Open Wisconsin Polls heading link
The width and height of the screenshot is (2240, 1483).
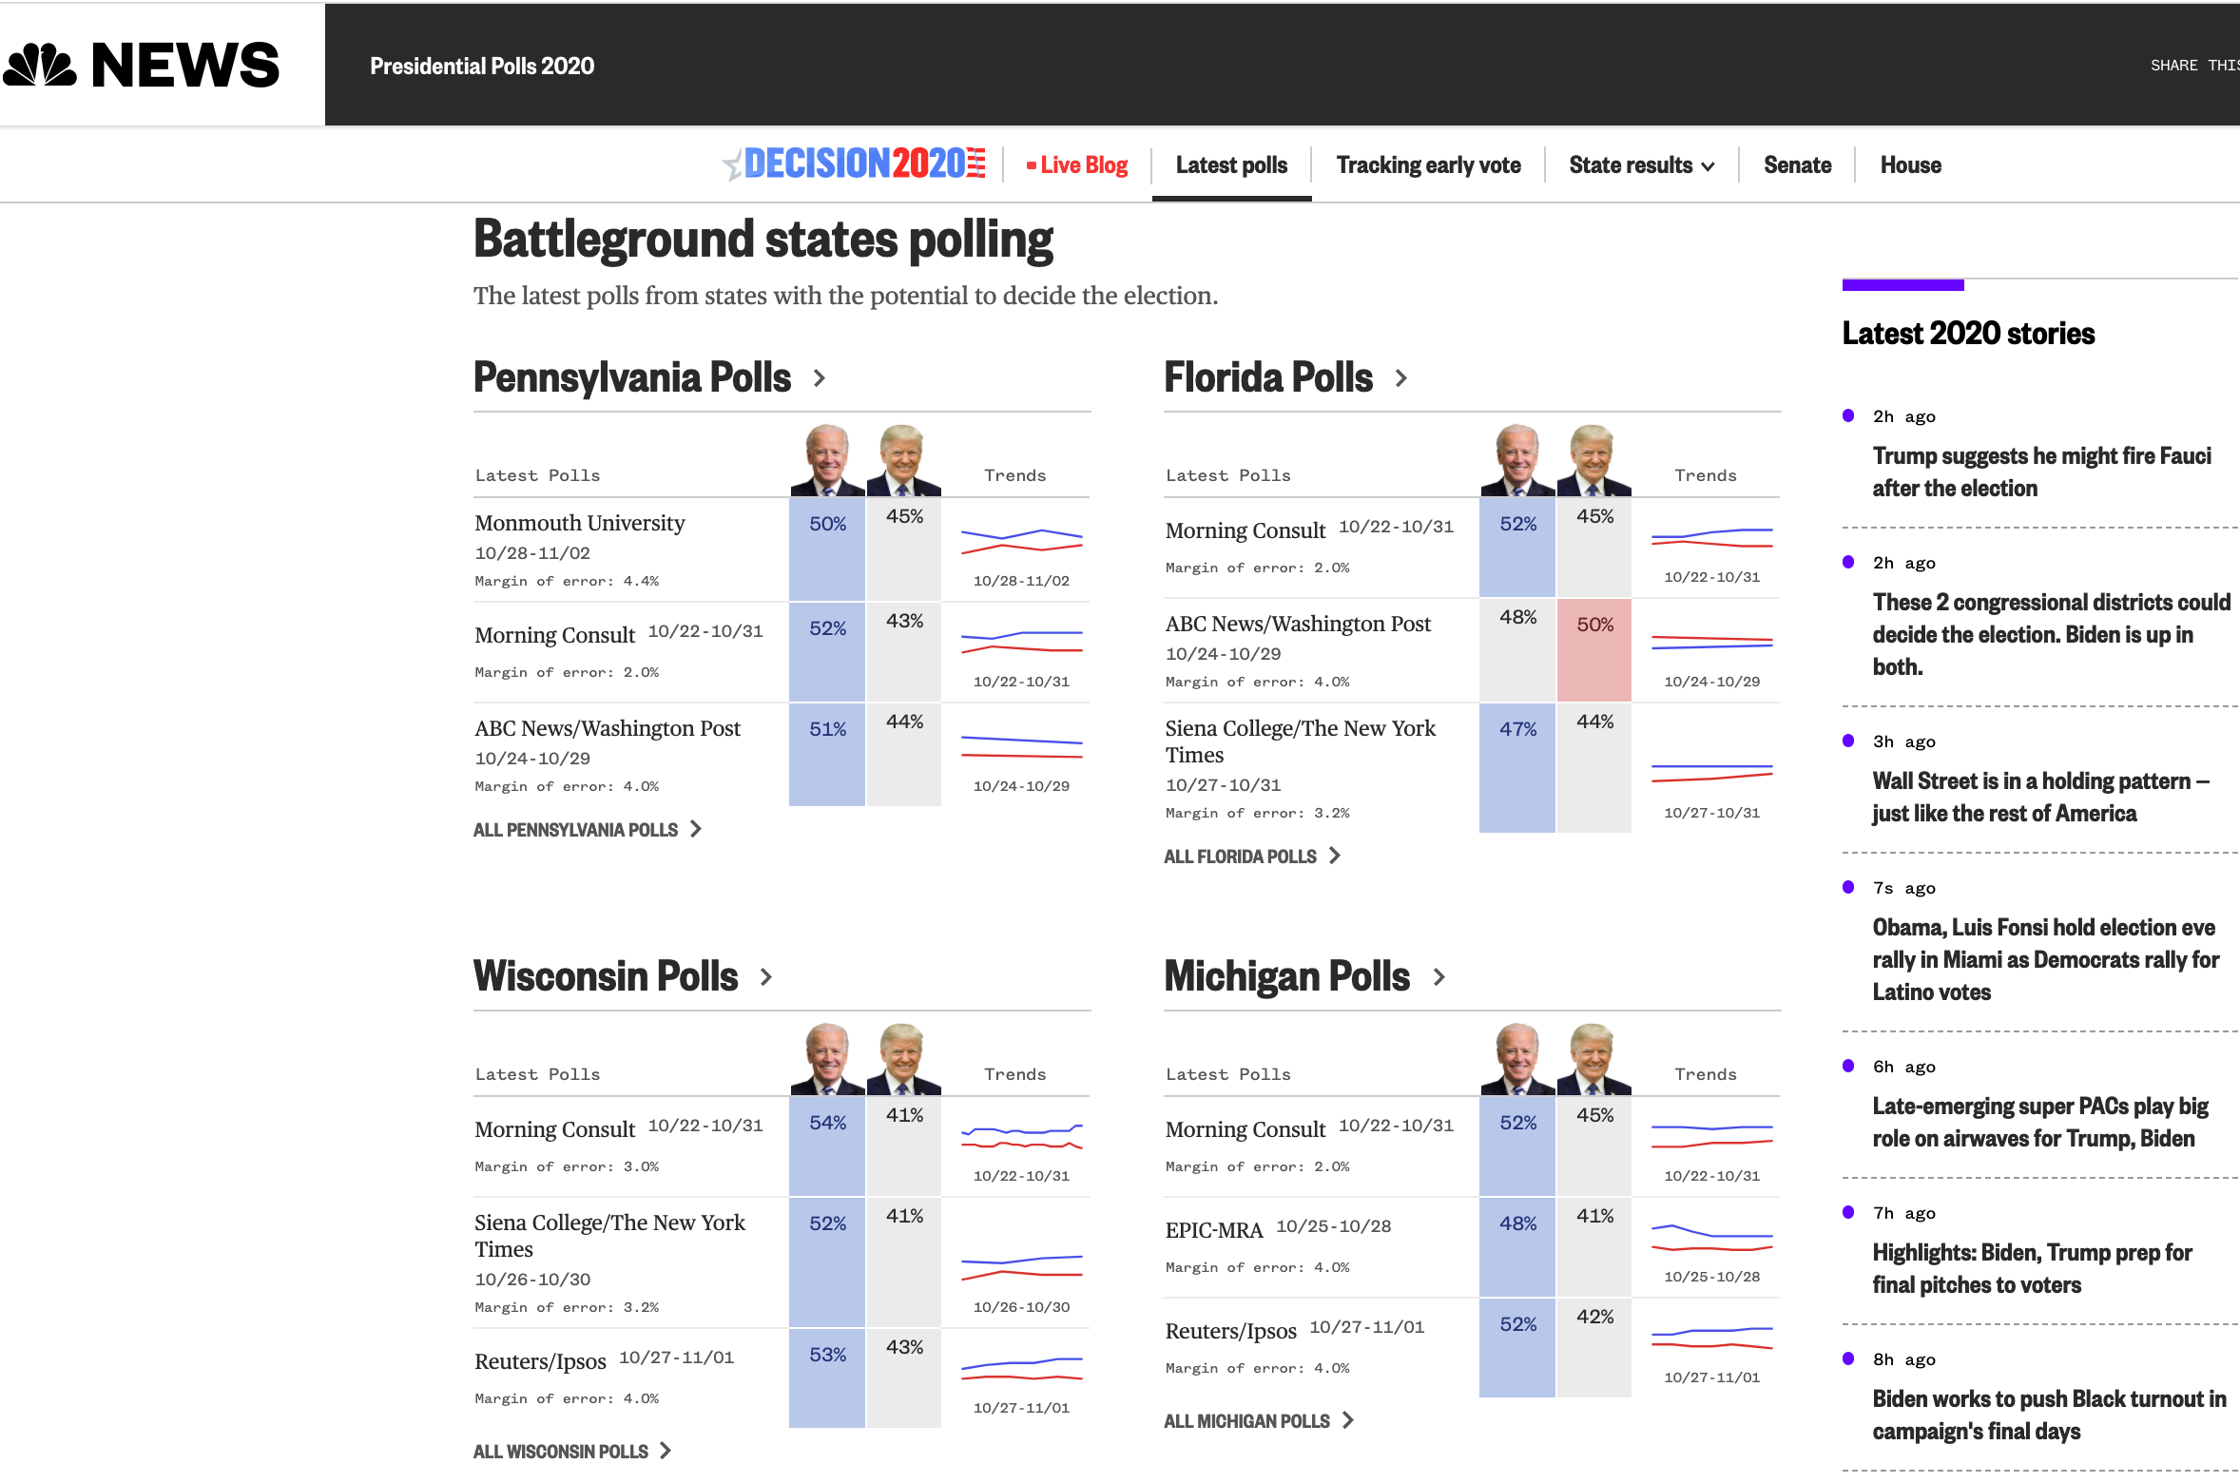click(x=606, y=976)
